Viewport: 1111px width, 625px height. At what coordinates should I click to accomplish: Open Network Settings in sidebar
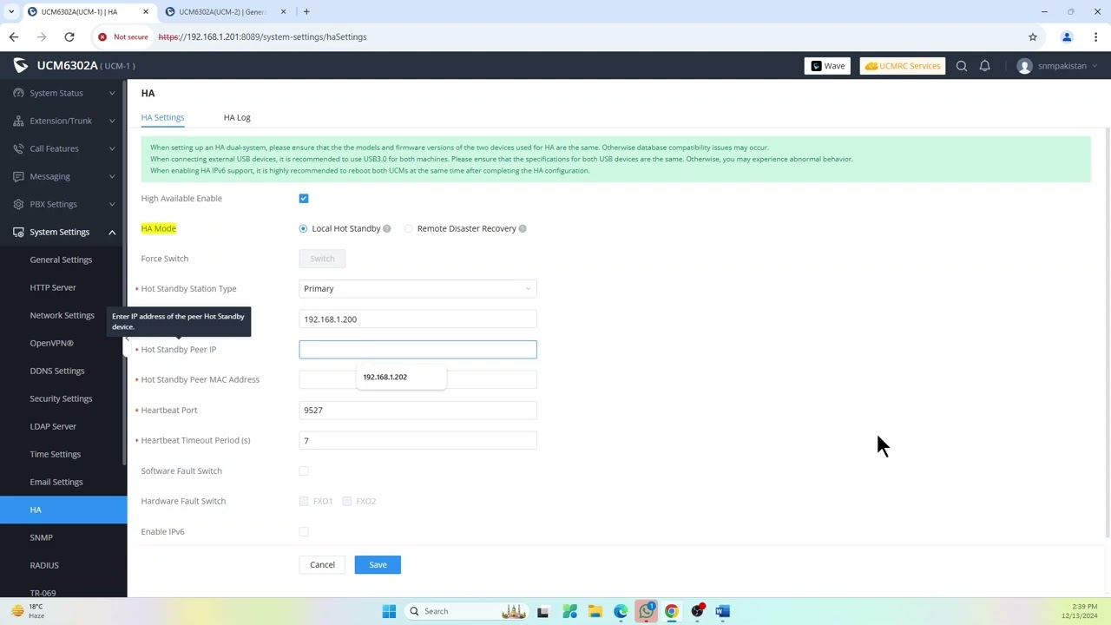pyautogui.click(x=63, y=315)
